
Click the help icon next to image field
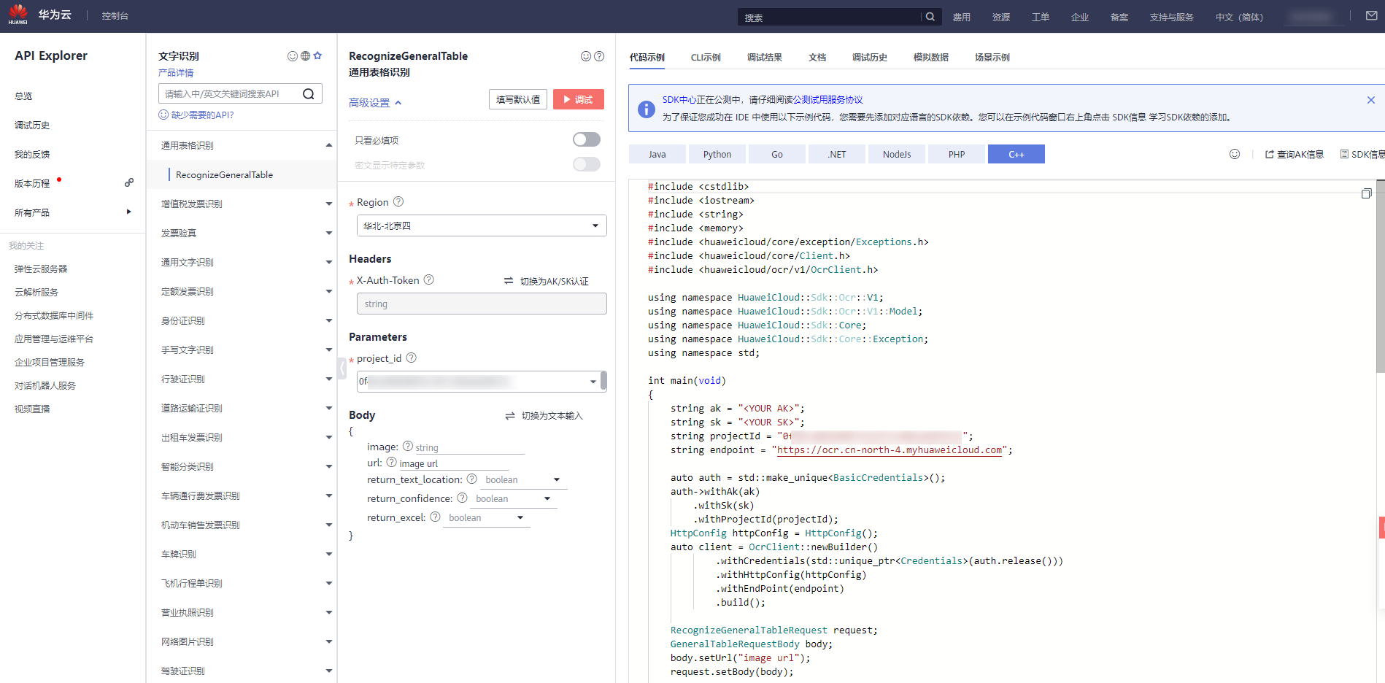coord(408,446)
